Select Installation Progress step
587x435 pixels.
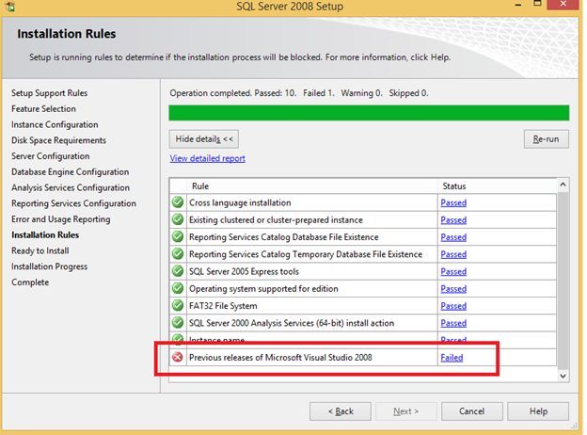[50, 266]
